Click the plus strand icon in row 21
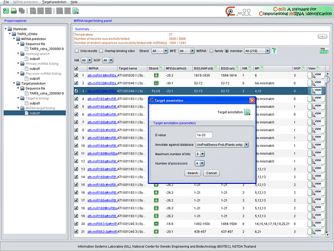This screenshot has height=251, width=334. (156, 231)
